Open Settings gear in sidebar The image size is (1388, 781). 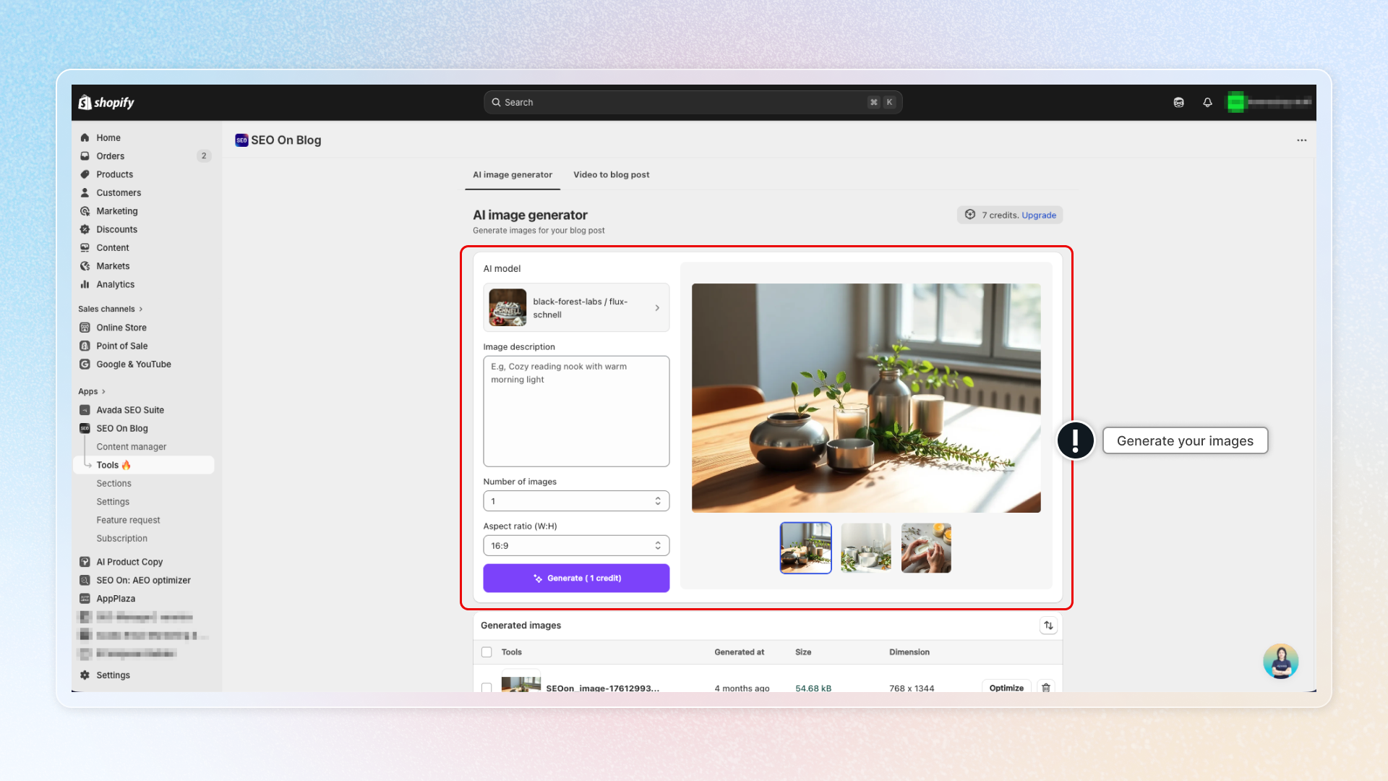tap(113, 675)
